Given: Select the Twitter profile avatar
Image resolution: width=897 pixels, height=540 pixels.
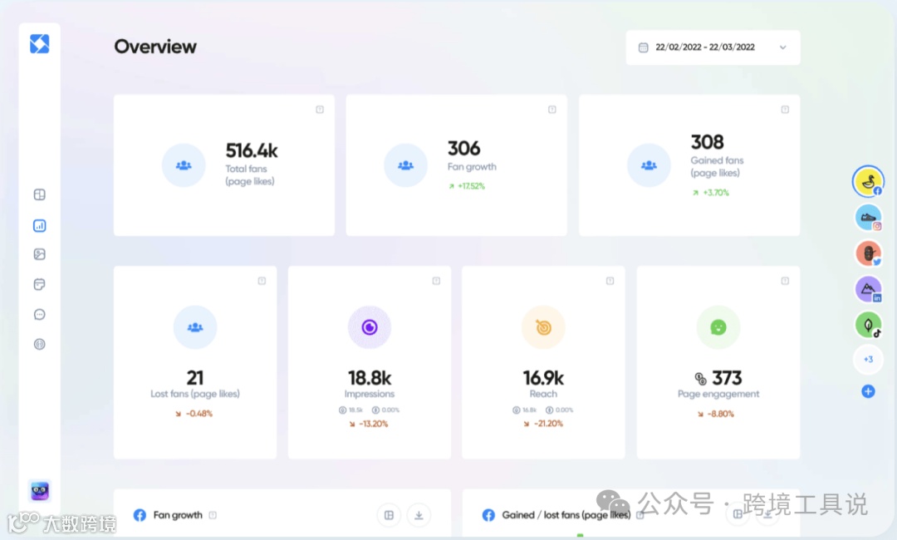Looking at the screenshot, I should click(x=869, y=253).
